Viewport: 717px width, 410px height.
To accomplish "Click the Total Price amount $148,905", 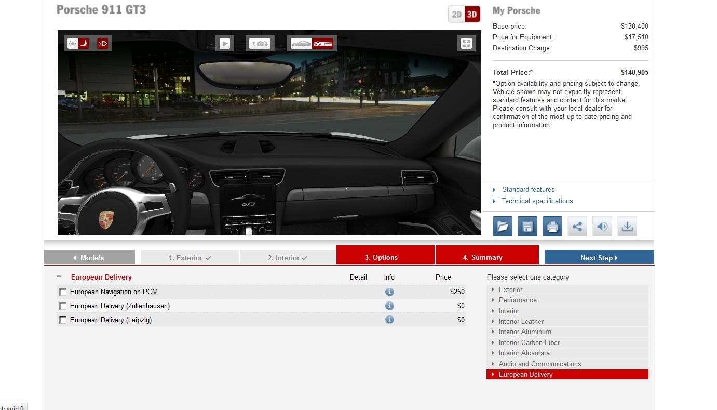I will coord(634,73).
